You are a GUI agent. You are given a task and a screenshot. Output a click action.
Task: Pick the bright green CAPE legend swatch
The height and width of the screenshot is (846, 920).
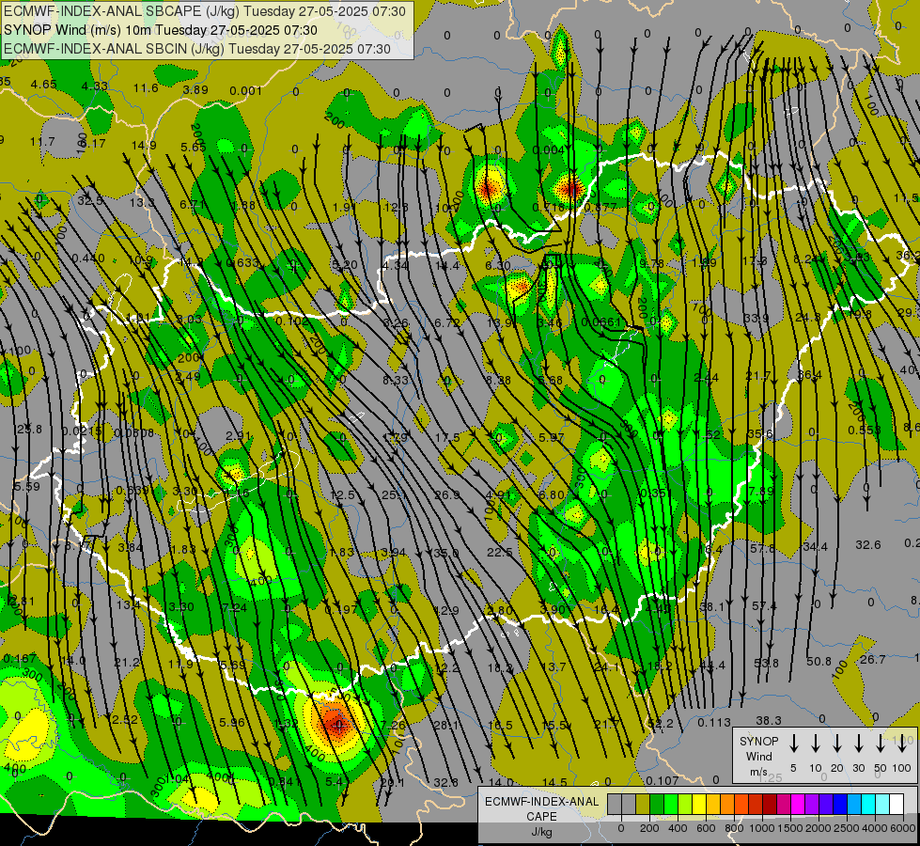(671, 804)
